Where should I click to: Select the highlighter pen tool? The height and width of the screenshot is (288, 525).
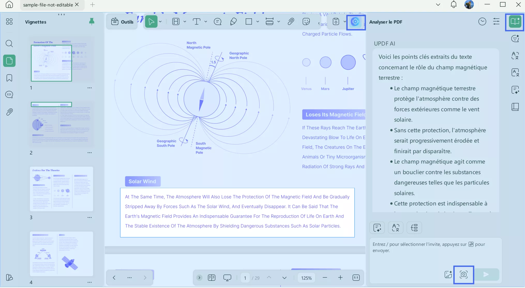pyautogui.click(x=233, y=22)
